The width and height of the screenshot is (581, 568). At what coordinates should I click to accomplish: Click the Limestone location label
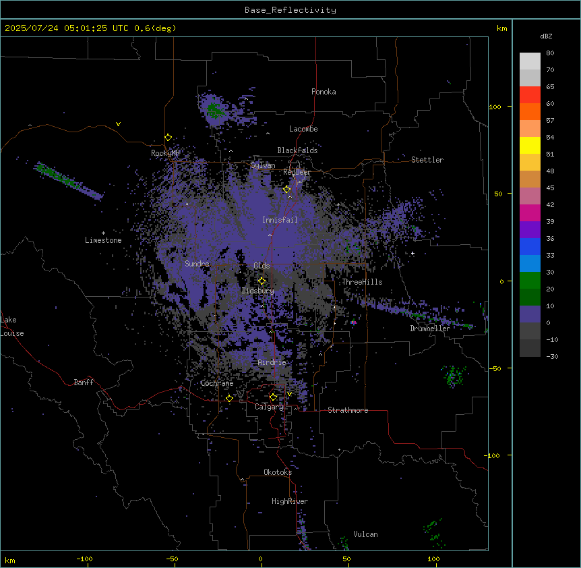pos(103,240)
